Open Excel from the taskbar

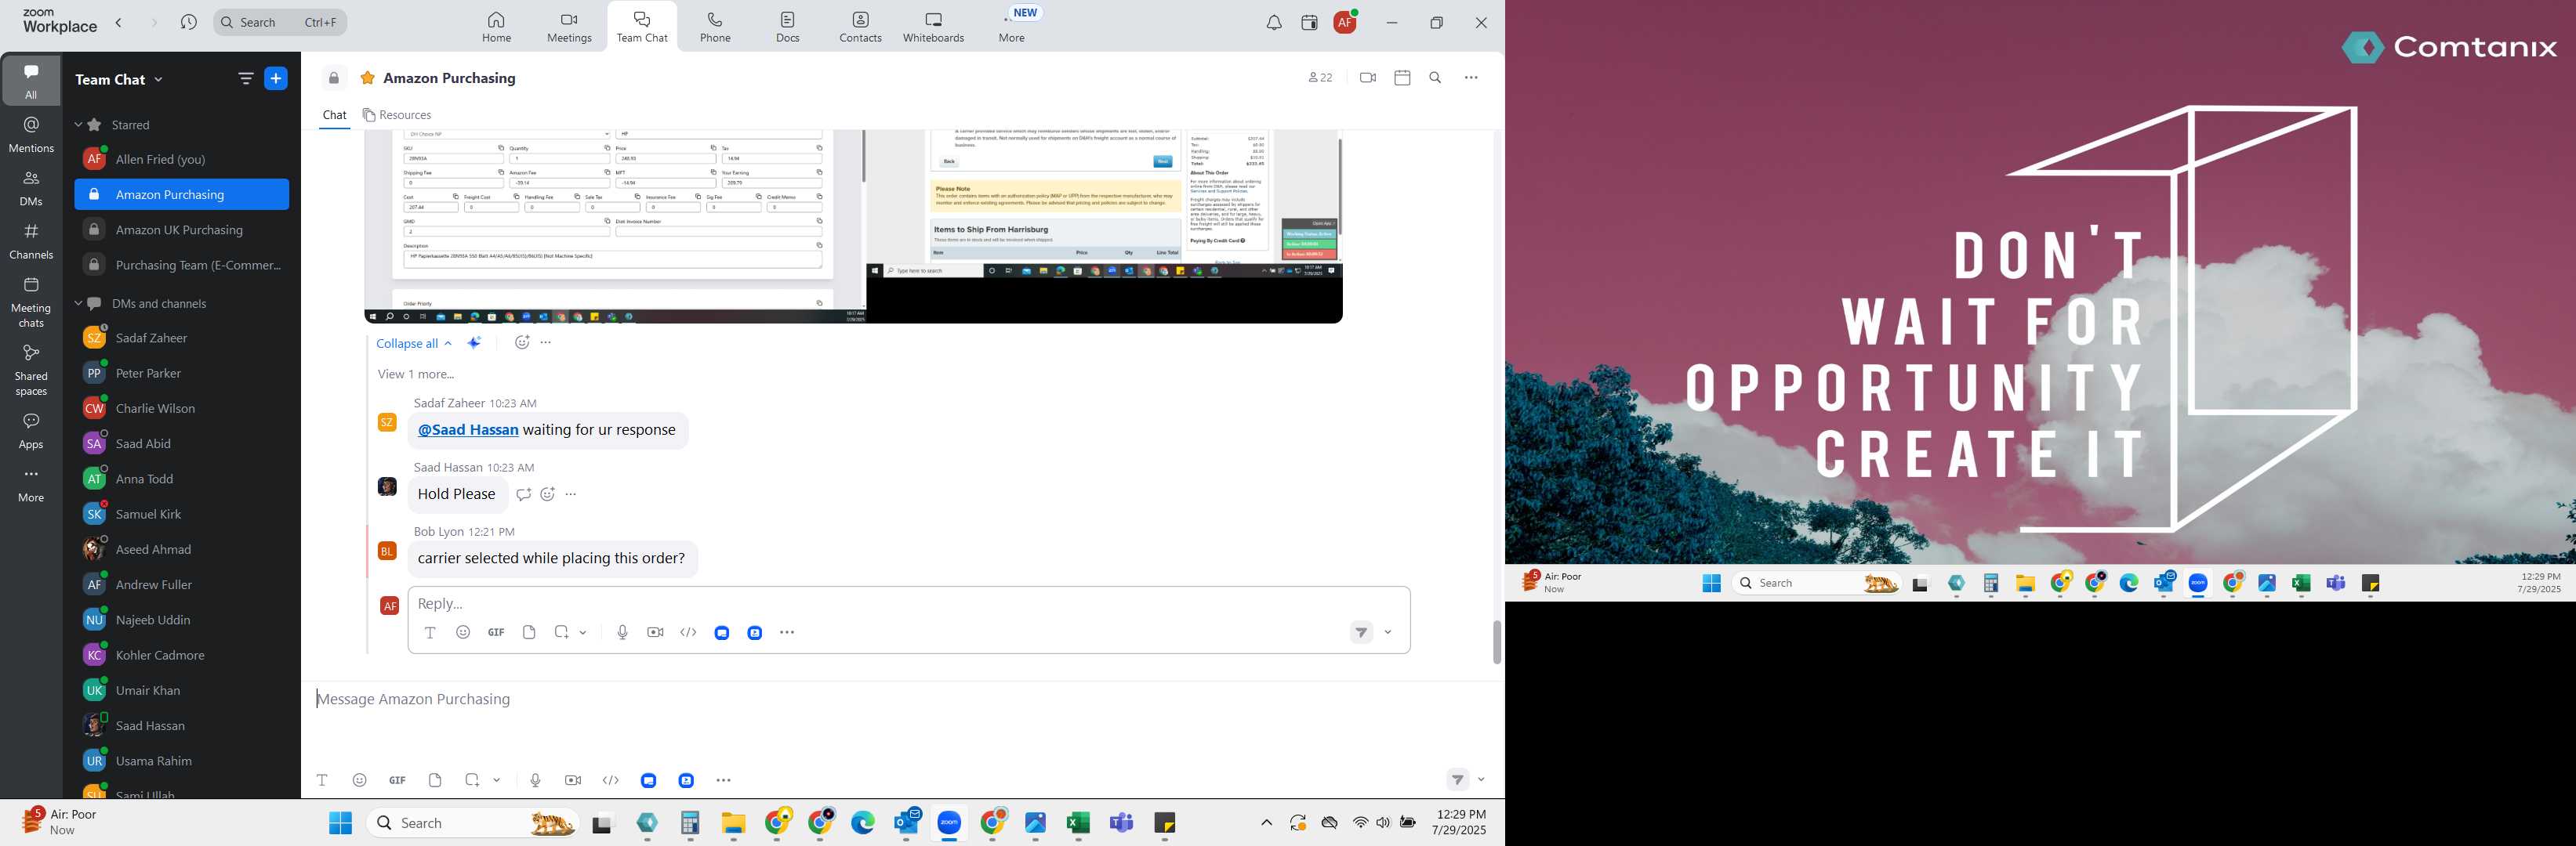pos(1077,823)
